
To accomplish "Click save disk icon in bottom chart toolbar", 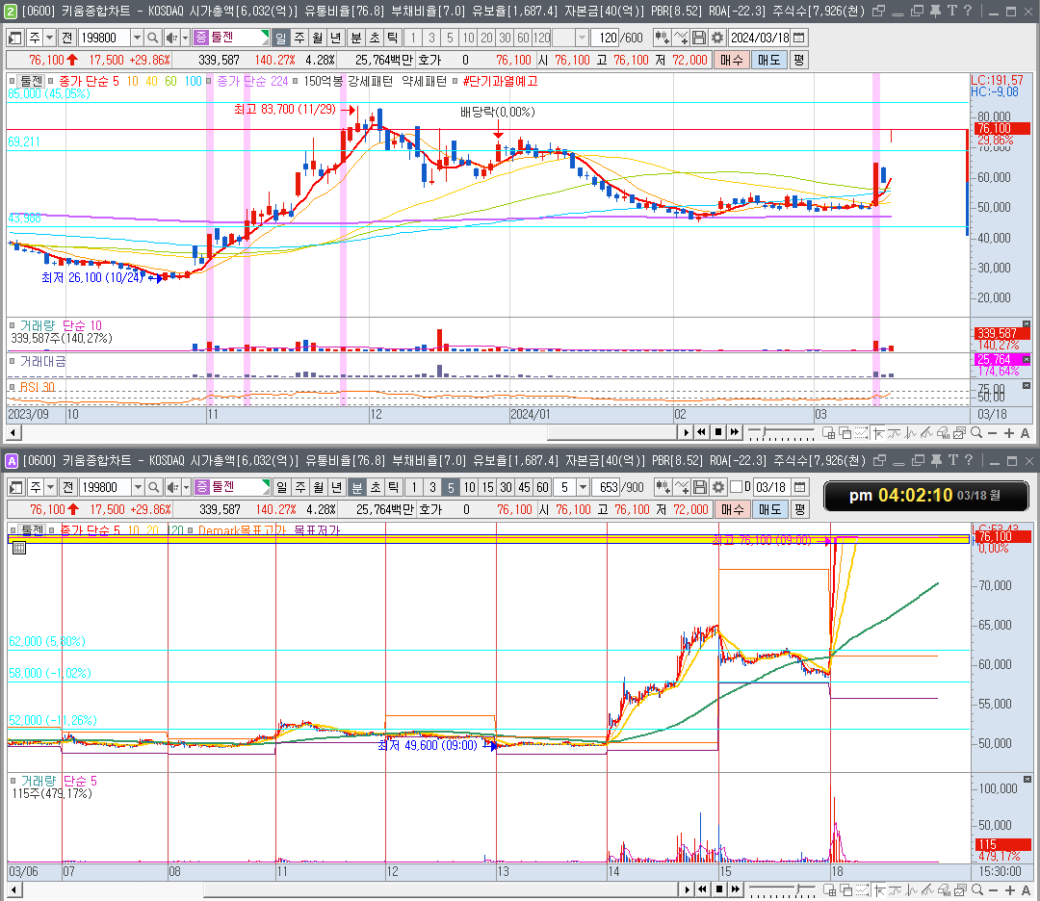I will 700,487.
